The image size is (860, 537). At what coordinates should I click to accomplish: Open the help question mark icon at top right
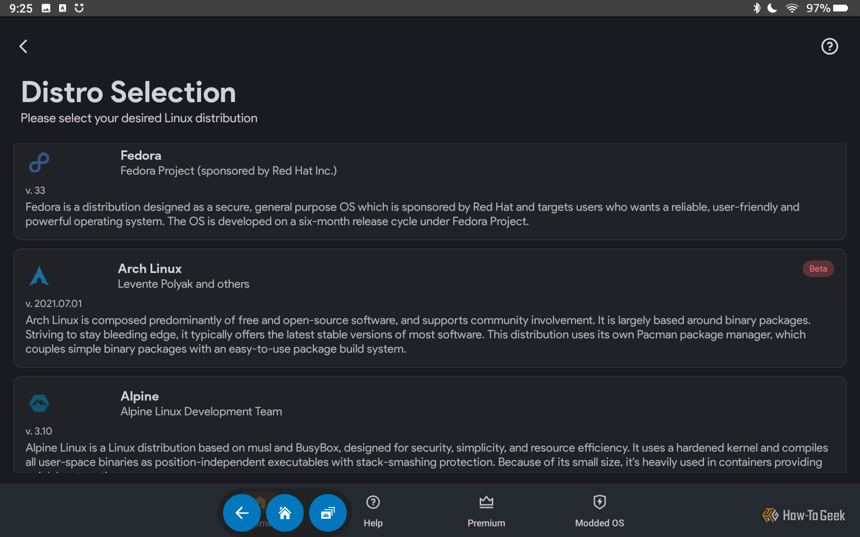829,46
